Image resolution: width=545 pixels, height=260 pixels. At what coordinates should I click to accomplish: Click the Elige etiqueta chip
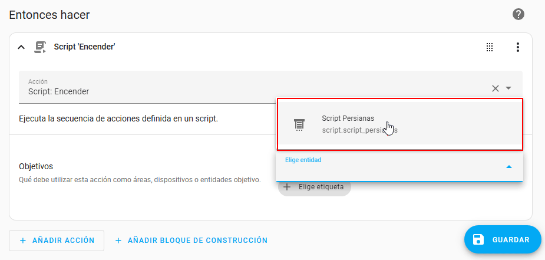[318, 187]
